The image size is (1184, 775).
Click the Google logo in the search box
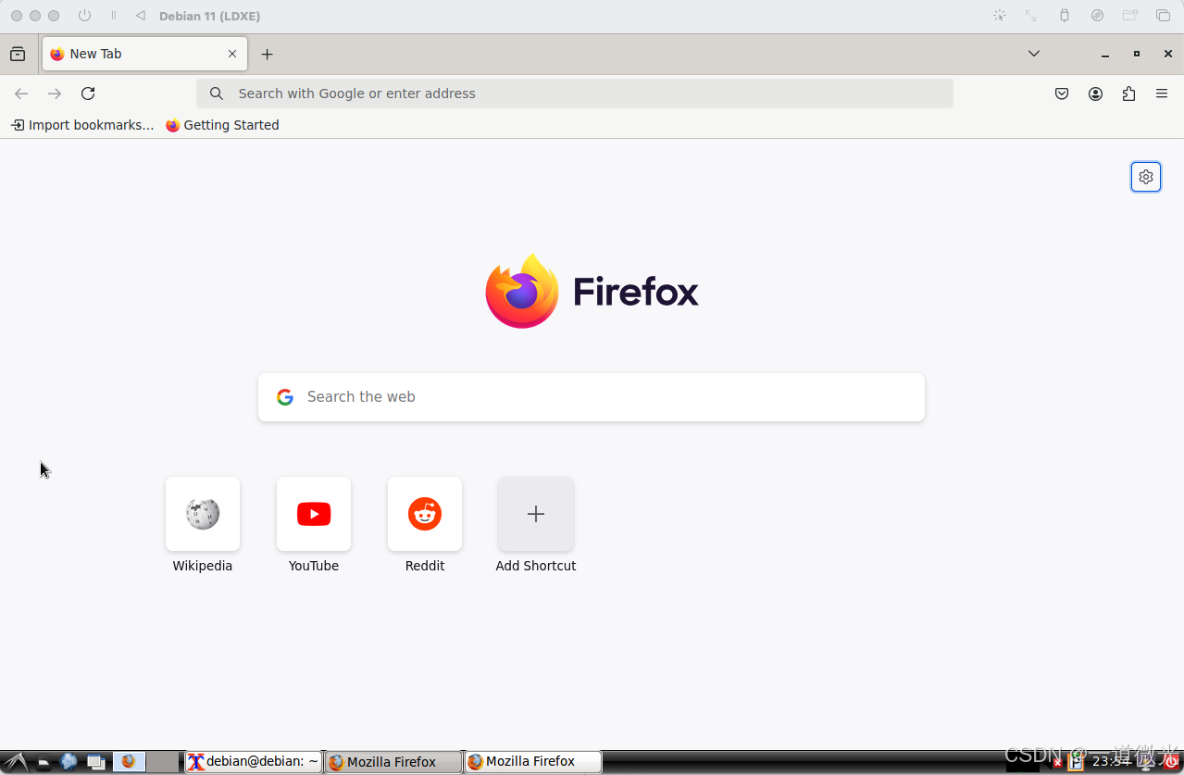point(285,397)
